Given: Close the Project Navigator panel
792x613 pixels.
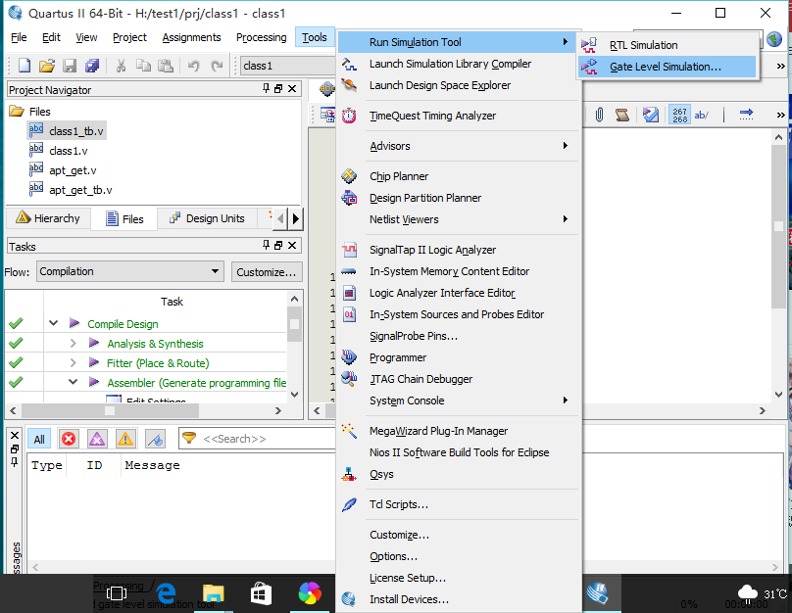Looking at the screenshot, I should click(292, 89).
